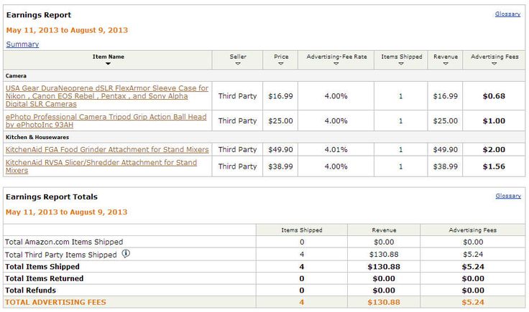Viewport: 529px width, 312px height.
Task: Click the $38.99 revenue cell
Action: (446, 166)
